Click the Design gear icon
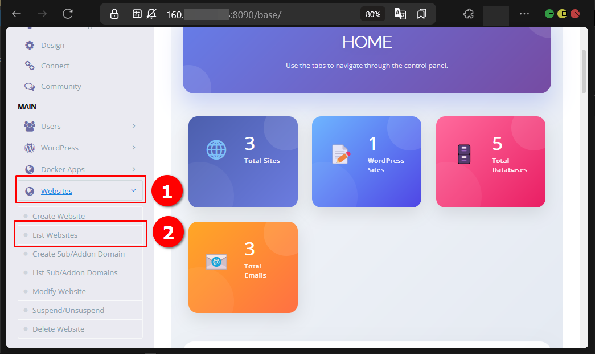 (x=30, y=46)
